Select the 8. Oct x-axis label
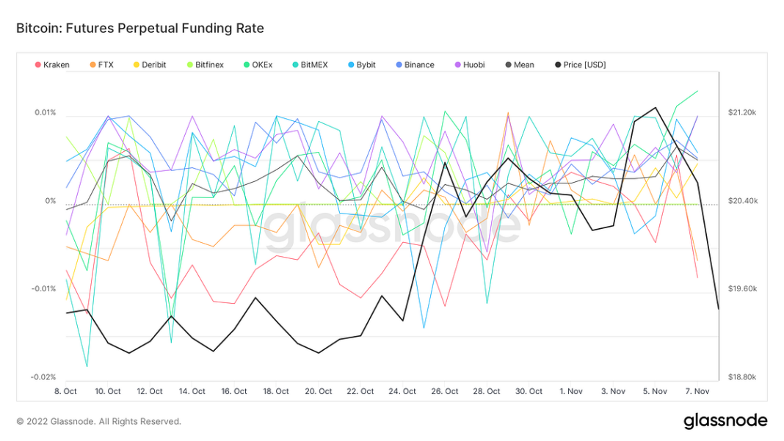 pos(65,391)
